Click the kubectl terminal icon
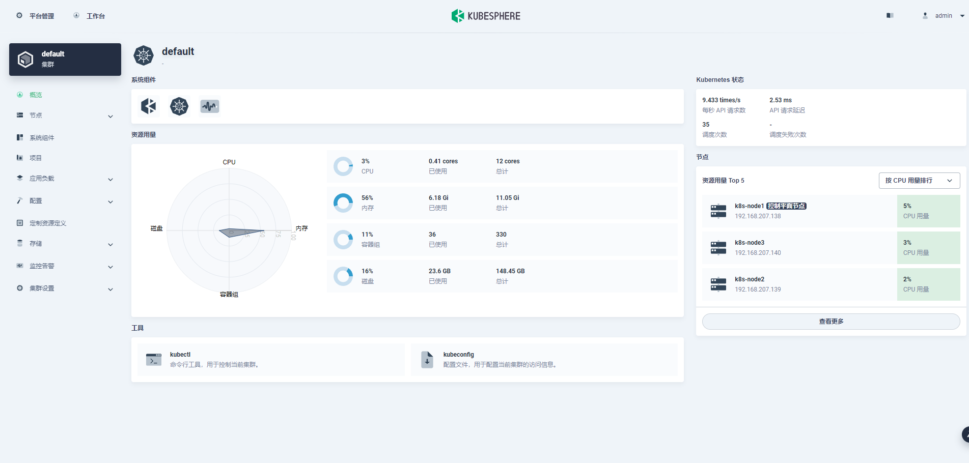 point(154,360)
